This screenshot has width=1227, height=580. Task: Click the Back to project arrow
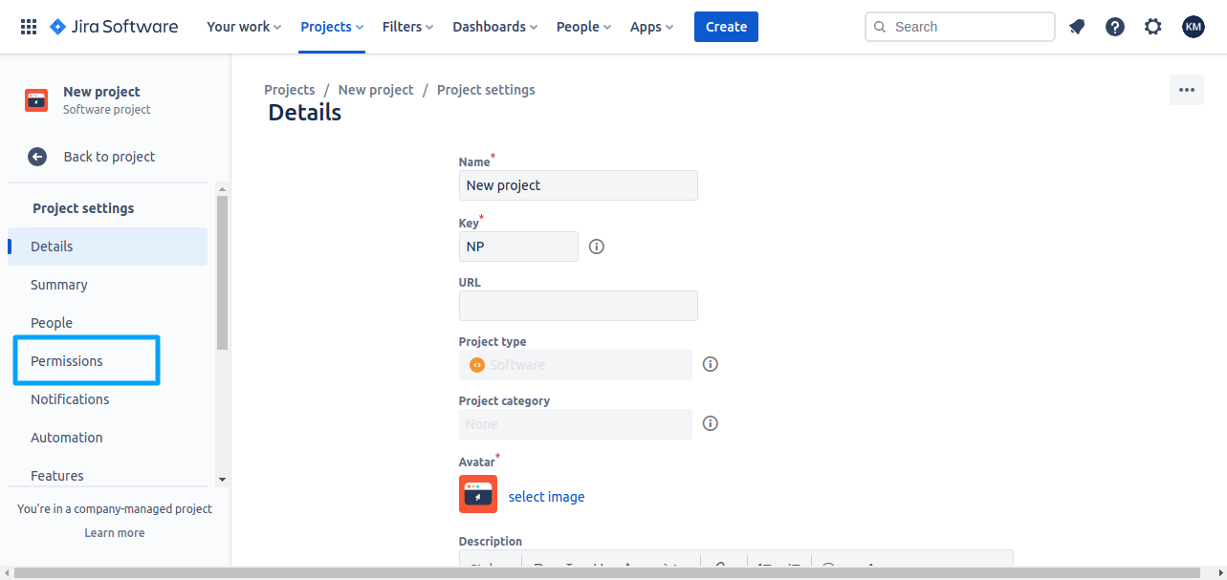tap(37, 157)
